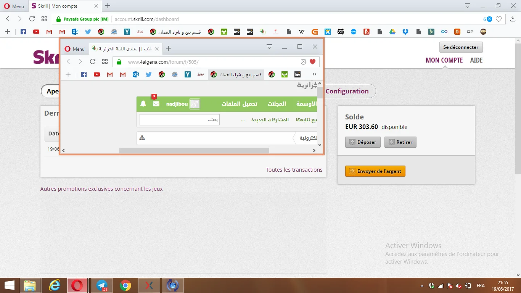Expand hidden bookmarks with the double chevron
521x293 pixels.
314,74
